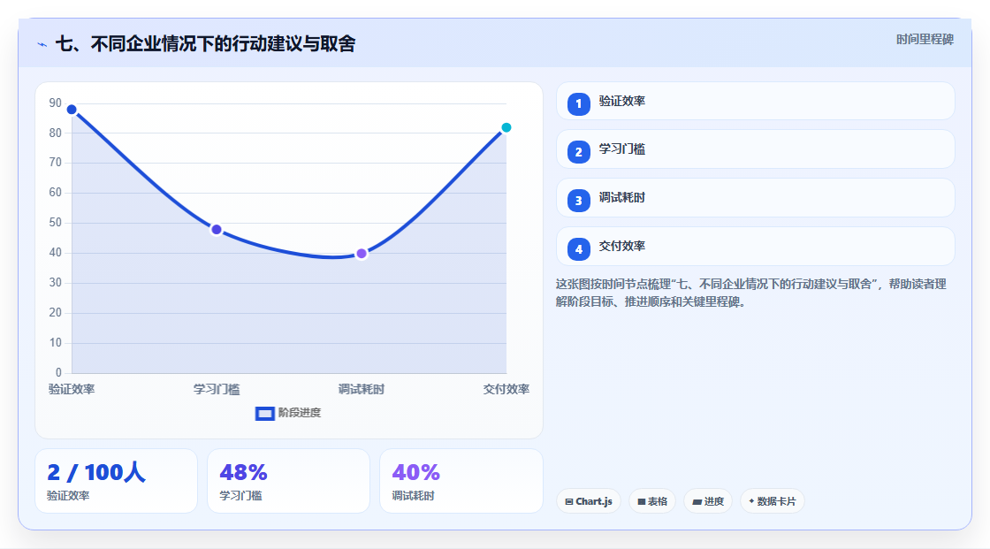Click the 48% 学习门槛 stat card
Screen dimensions: 990x549
pyautogui.click(x=288, y=482)
